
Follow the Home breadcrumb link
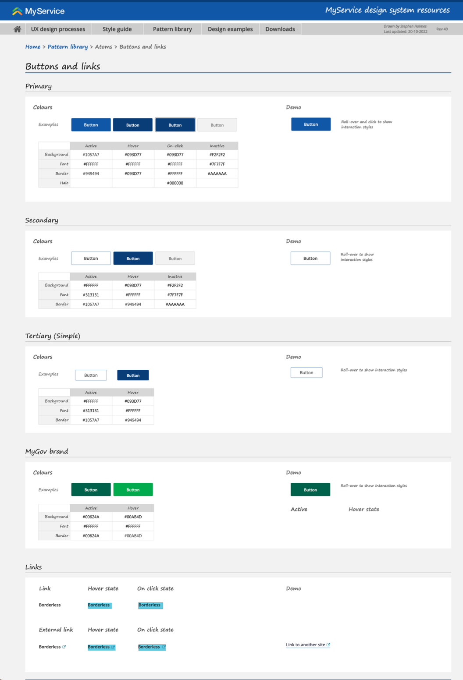[x=33, y=46]
